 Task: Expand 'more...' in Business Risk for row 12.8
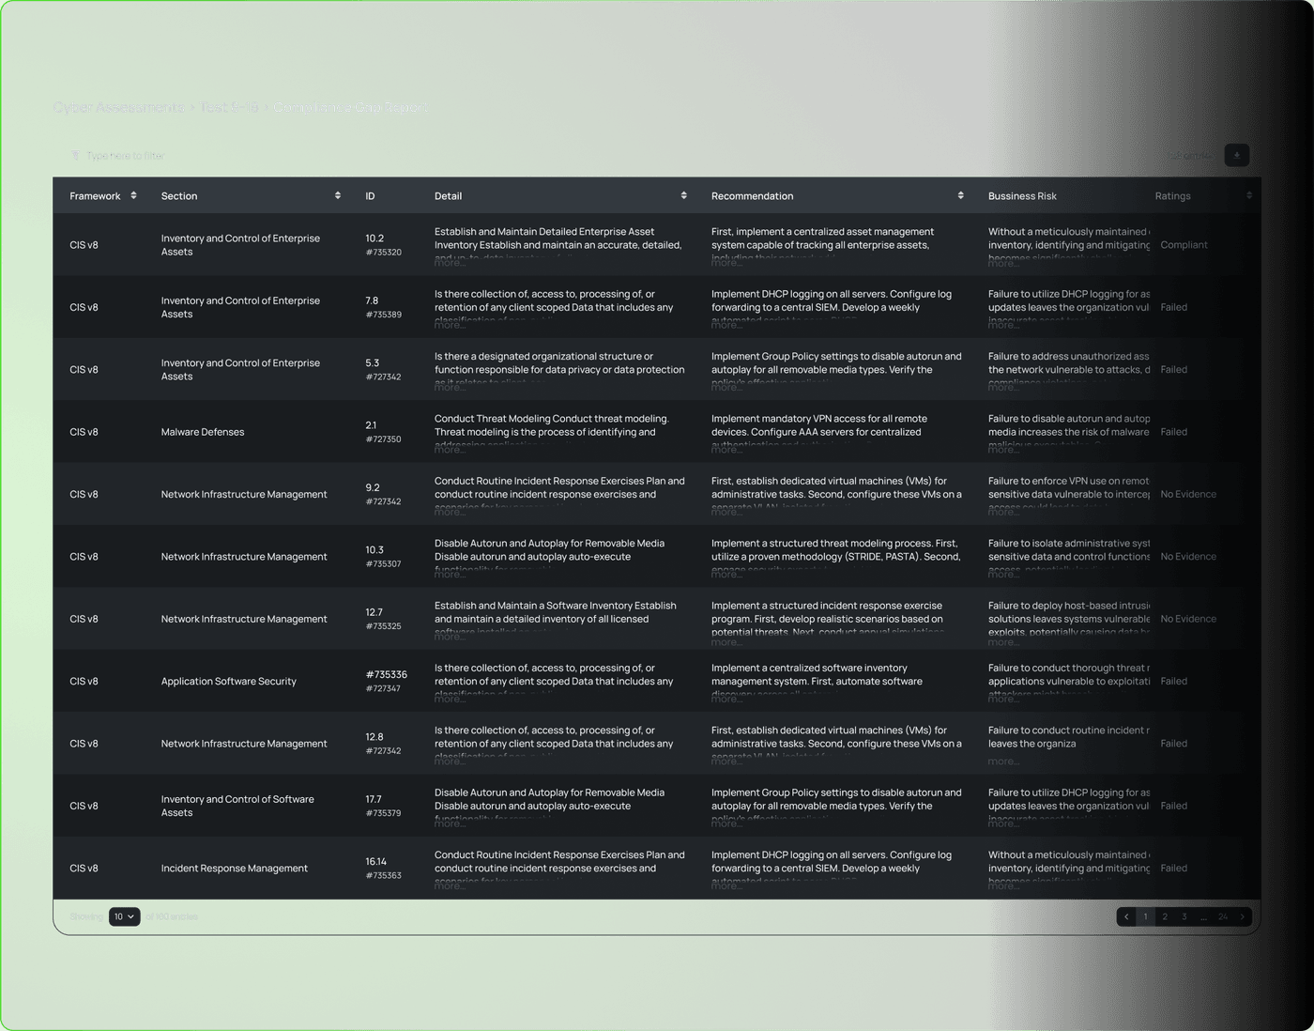click(x=1002, y=762)
